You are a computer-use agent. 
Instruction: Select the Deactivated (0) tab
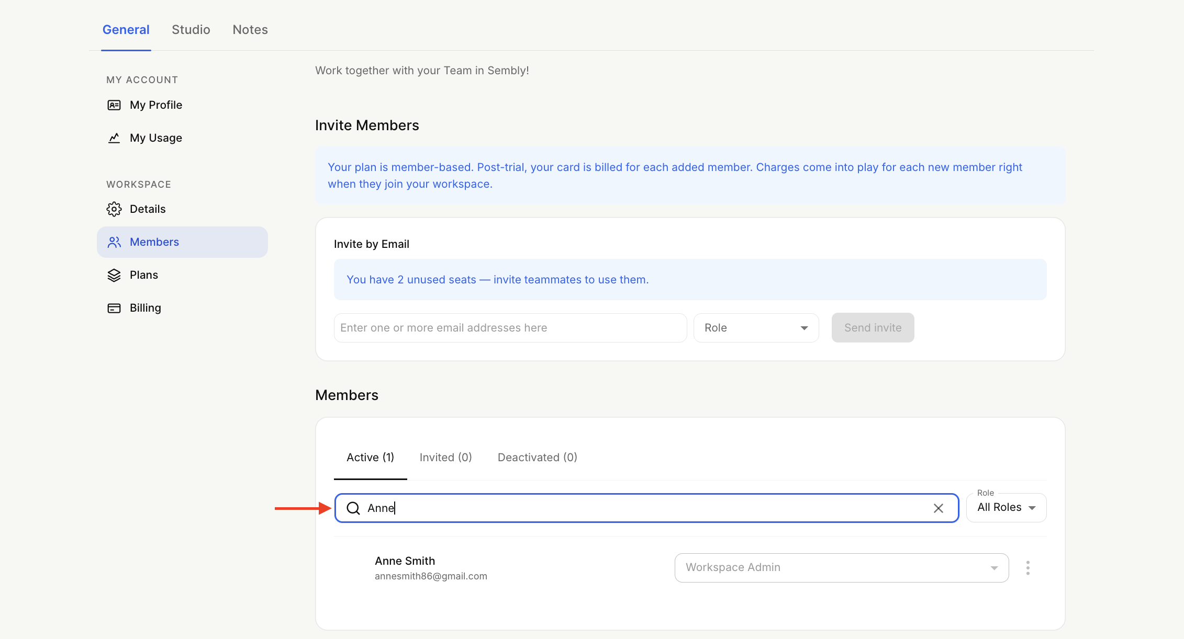pos(538,458)
